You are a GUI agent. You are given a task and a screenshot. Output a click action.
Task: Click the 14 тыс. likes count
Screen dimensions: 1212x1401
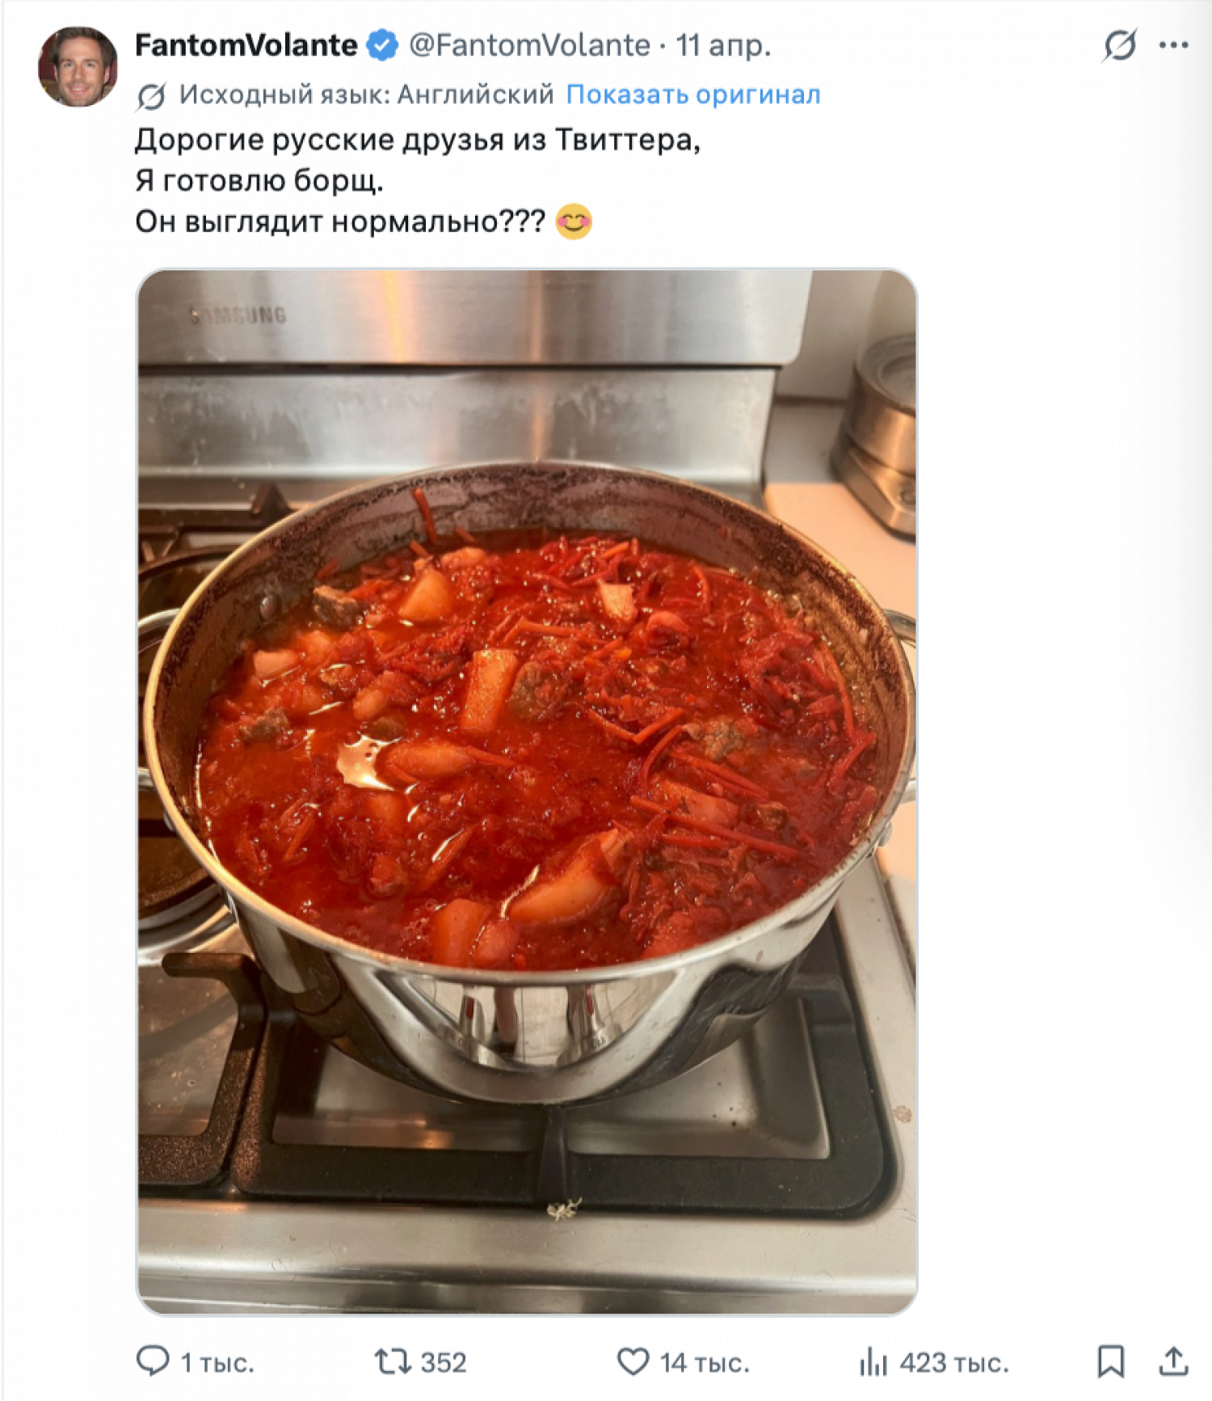coord(705,1362)
